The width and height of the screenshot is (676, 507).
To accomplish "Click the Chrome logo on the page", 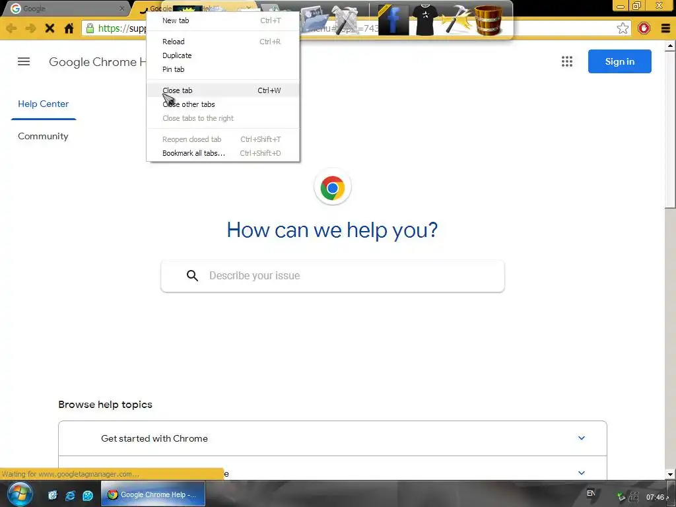I will coord(333,187).
